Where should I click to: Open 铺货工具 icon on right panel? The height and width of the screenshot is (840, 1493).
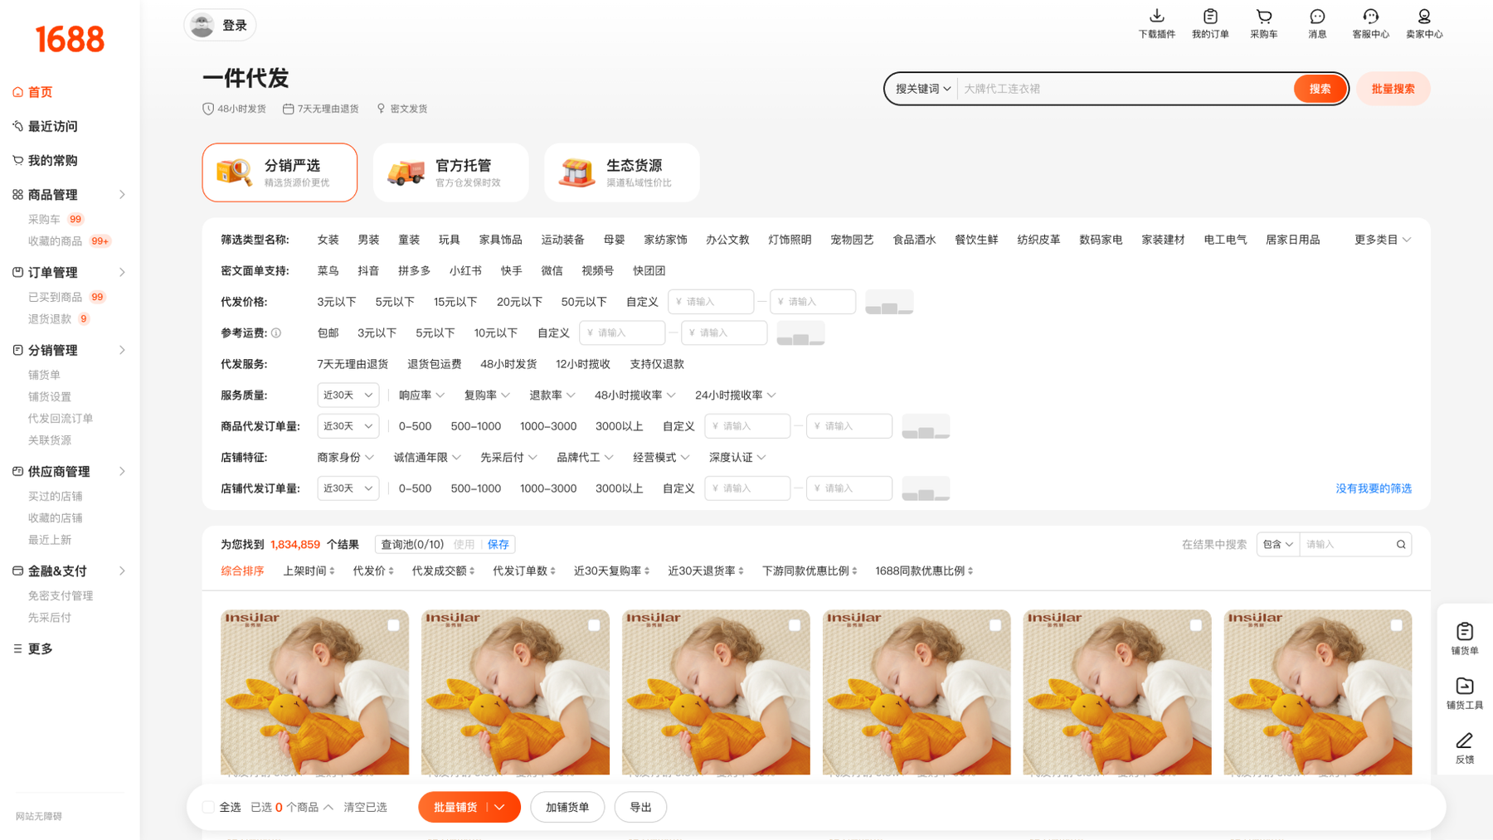1465,686
